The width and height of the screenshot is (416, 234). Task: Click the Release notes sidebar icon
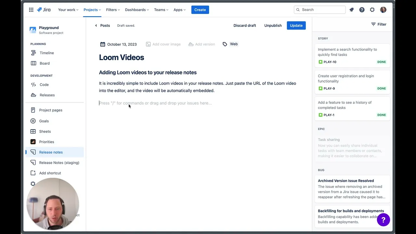click(x=33, y=152)
